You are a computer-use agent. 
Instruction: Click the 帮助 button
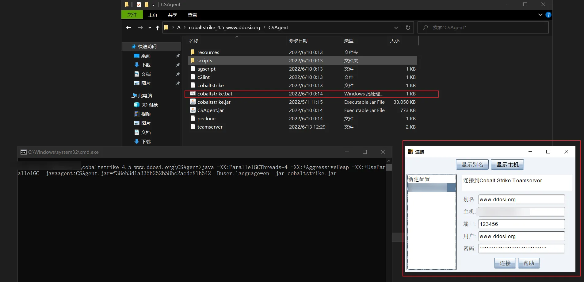tap(529, 263)
